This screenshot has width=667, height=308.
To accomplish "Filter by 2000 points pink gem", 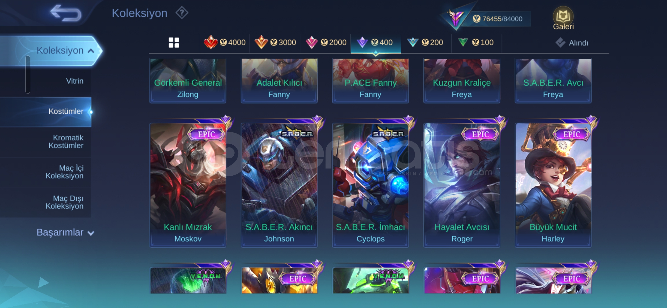I will pos(326,42).
